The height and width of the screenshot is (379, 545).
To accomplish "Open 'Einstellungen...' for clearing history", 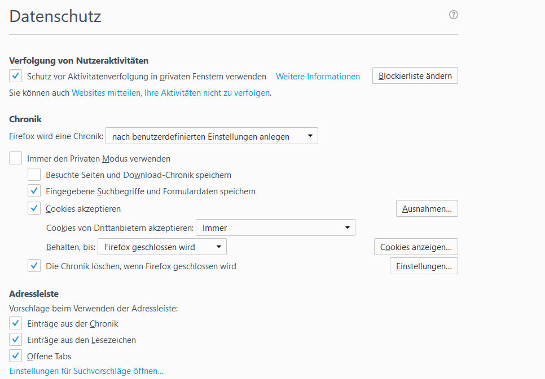I will click(x=424, y=266).
